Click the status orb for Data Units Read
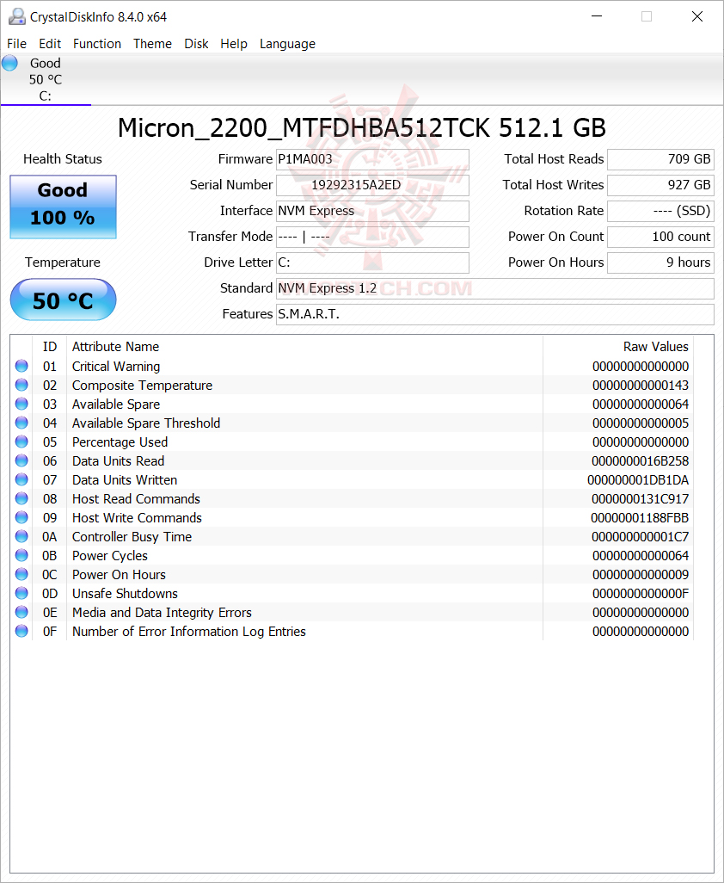The height and width of the screenshot is (883, 724). click(x=21, y=460)
